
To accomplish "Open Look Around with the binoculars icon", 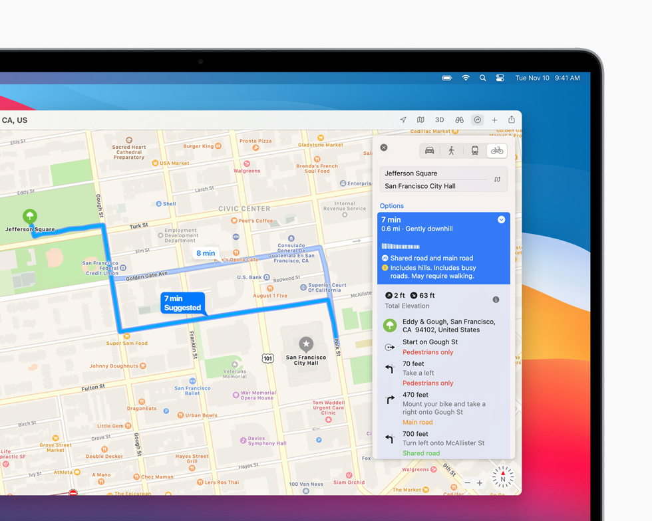I will point(459,120).
